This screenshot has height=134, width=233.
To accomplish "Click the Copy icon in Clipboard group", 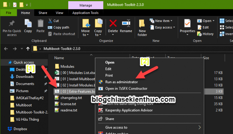I will point(28,24).
